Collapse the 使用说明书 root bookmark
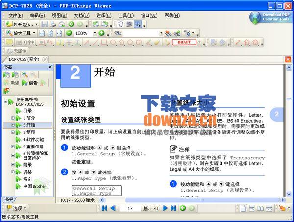Viewport: 294px width, 222px height. tap(5, 102)
